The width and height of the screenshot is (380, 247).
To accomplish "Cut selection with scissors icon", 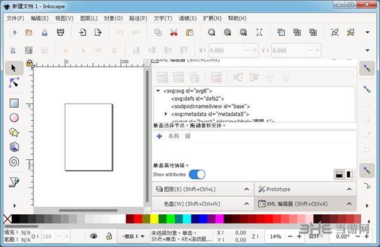I will (174, 32).
